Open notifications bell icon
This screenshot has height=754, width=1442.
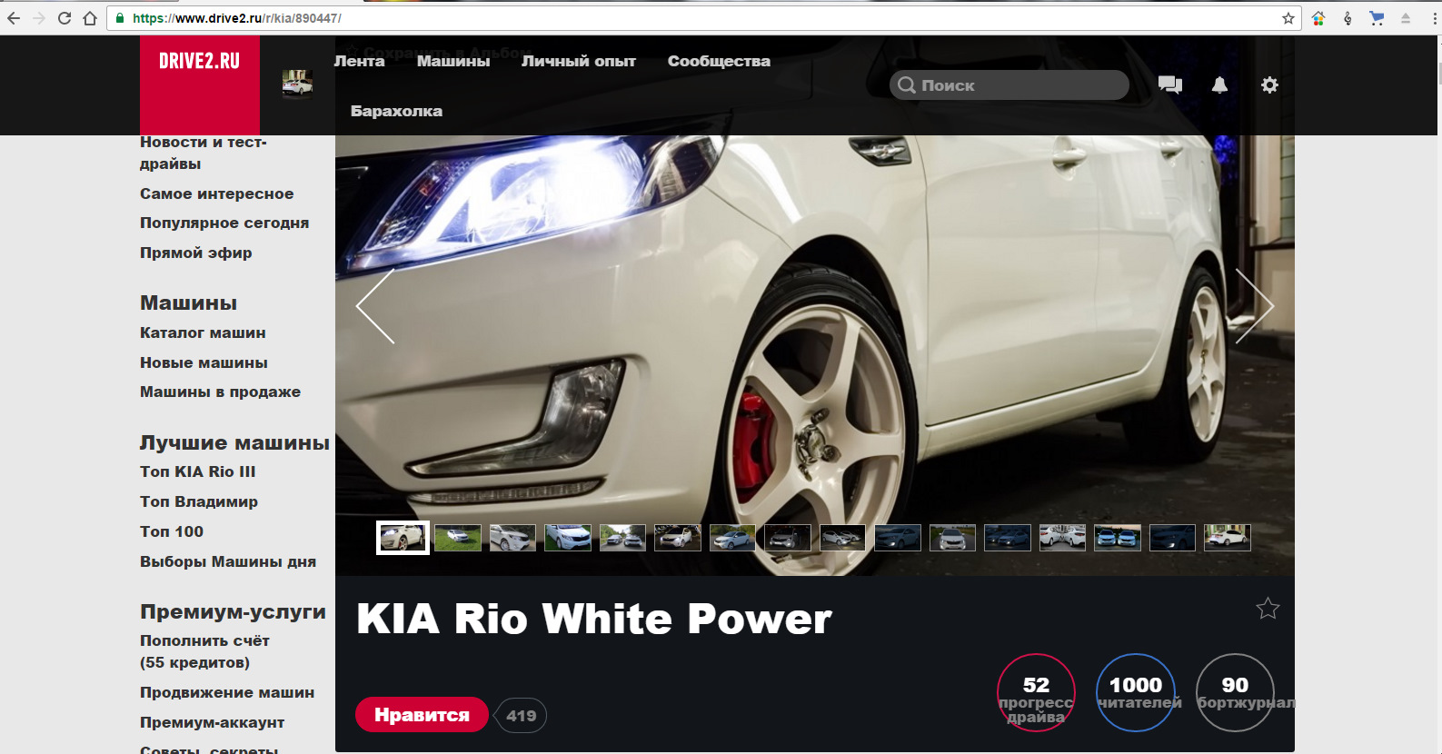1220,84
